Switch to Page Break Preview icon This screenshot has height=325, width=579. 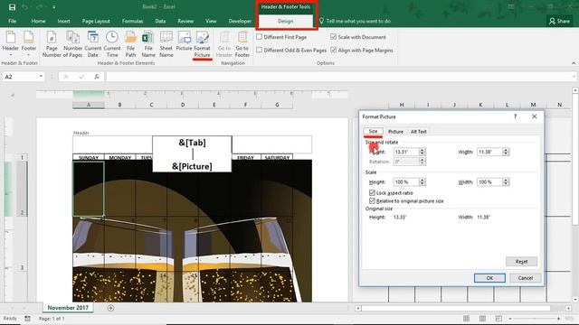[x=498, y=319]
